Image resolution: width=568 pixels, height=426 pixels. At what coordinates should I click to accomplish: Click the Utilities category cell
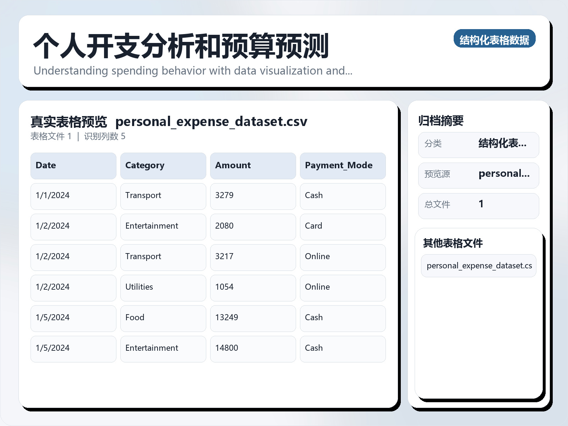pyautogui.click(x=163, y=288)
